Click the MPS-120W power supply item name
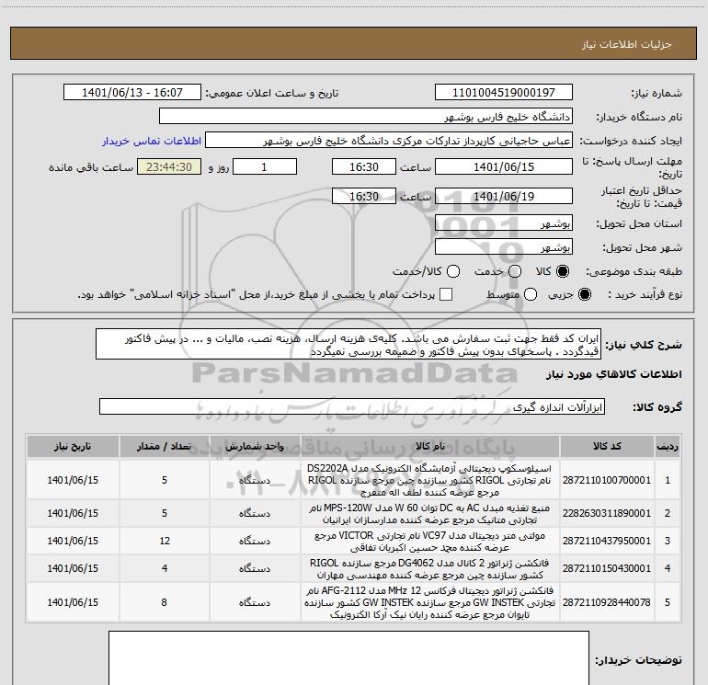The height and width of the screenshot is (685, 708). point(430,514)
